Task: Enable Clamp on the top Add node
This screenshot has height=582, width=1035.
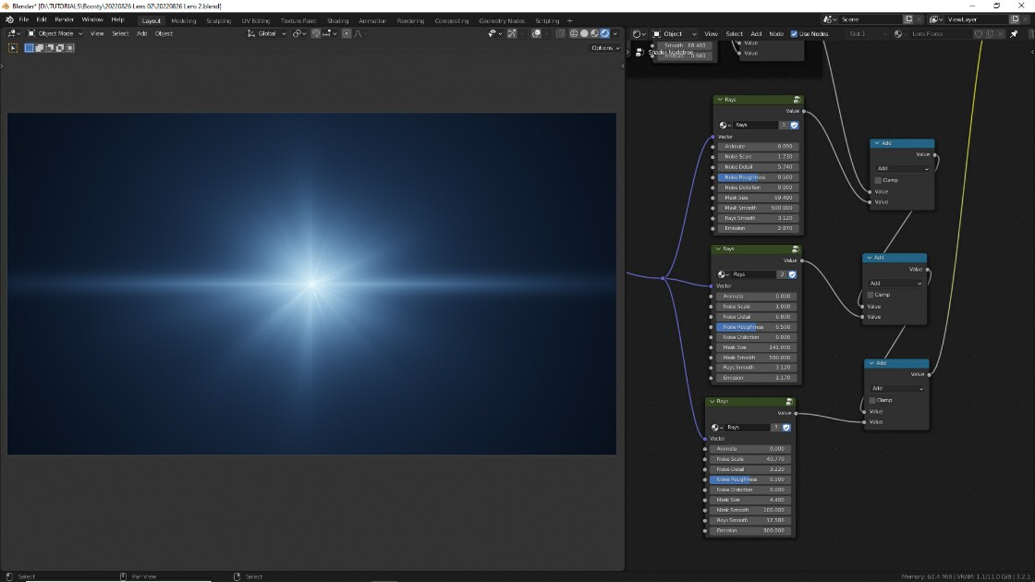Action: coord(878,180)
